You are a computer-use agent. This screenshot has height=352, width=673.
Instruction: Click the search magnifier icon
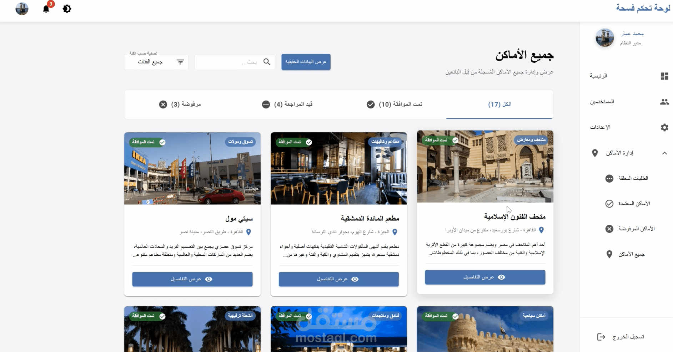click(267, 62)
